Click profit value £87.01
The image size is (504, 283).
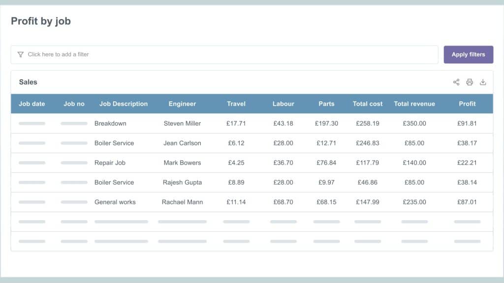pos(467,202)
